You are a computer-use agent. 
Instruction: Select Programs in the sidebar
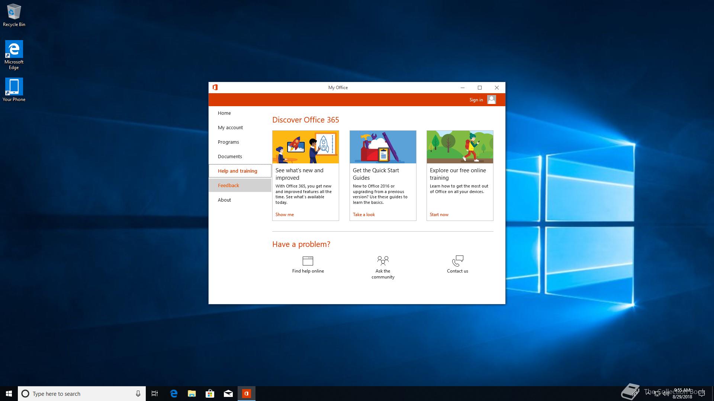[x=240, y=142]
